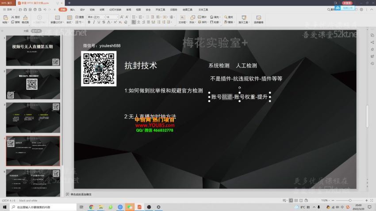The height and width of the screenshot is (211, 376).
Task: Switch to the Developer Tools ribbon tab
Action: (x=160, y=10)
